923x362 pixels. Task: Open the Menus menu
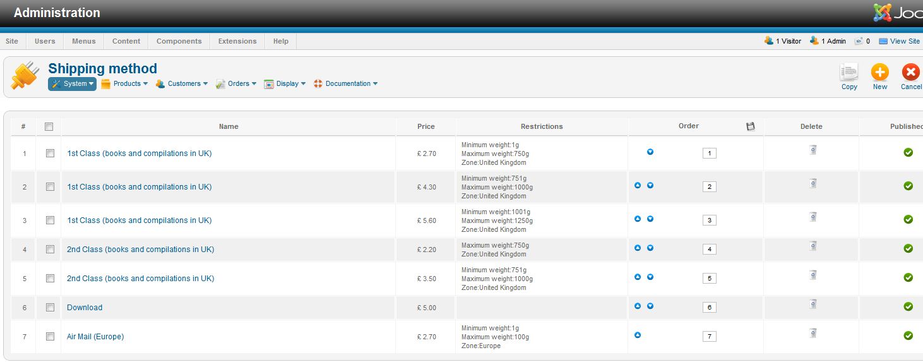point(84,41)
